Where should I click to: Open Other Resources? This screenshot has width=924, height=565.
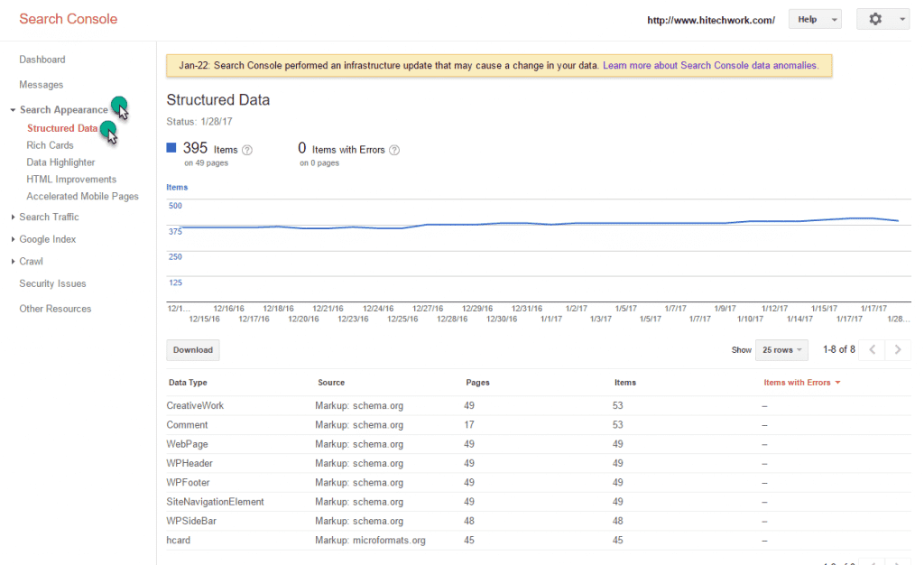(x=55, y=309)
